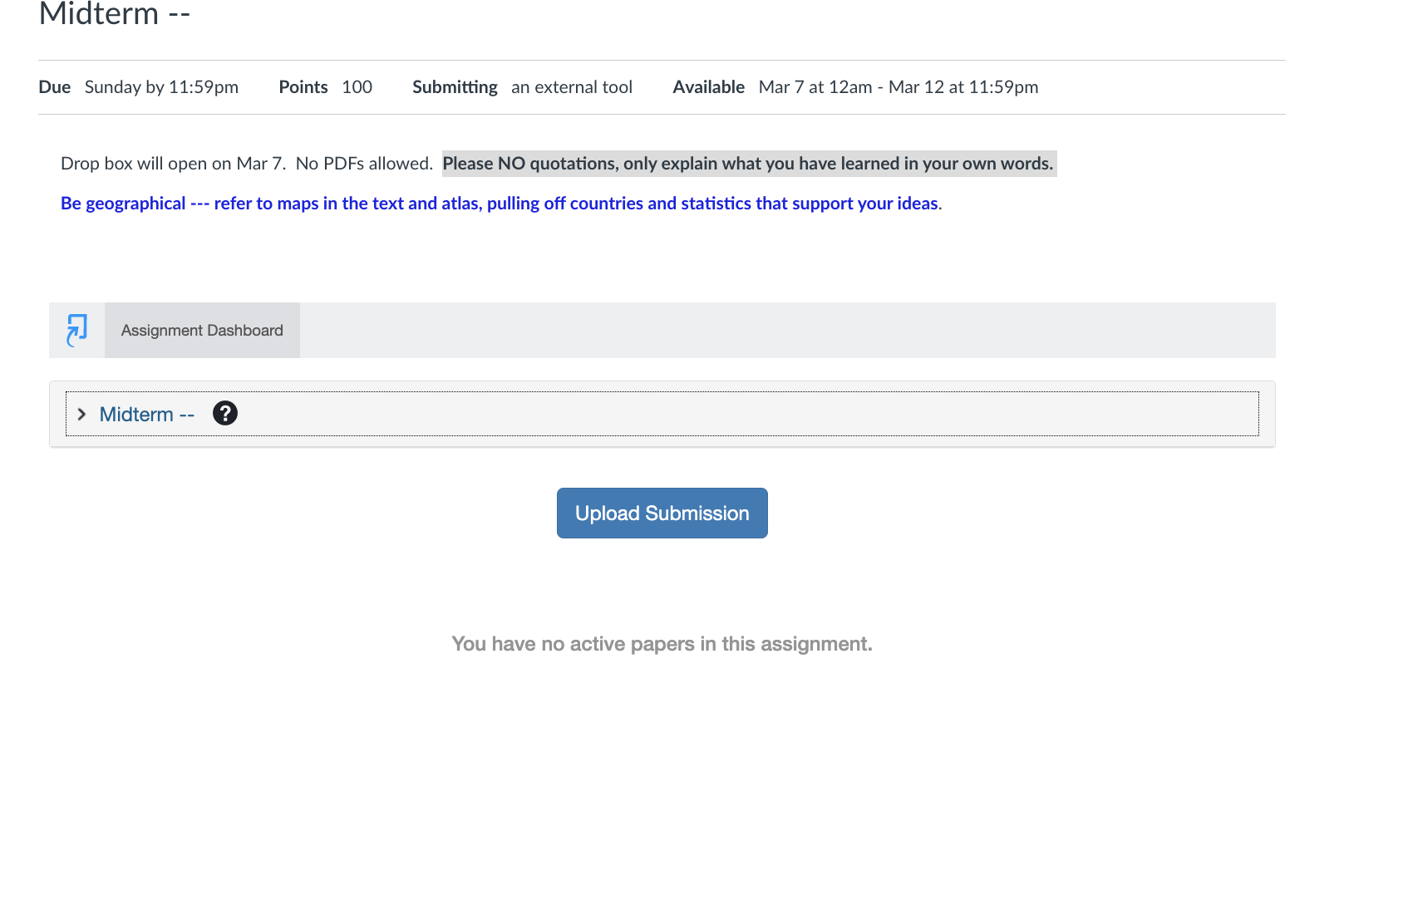The image size is (1408, 904).
Task: Click the 'Please NO quotations' highlighted text
Action: (x=749, y=164)
